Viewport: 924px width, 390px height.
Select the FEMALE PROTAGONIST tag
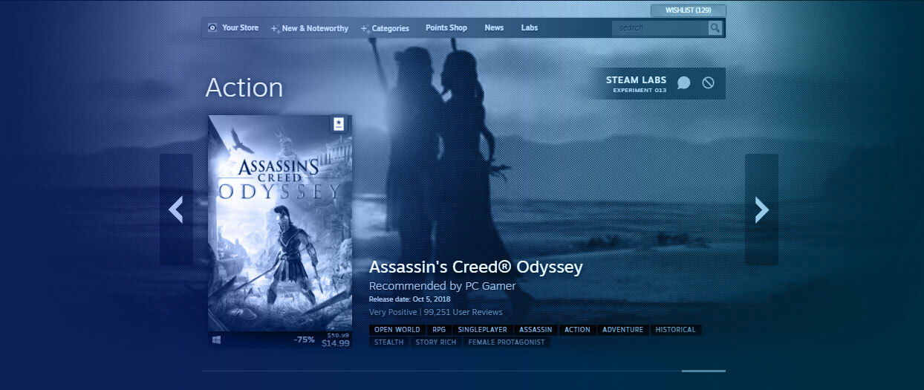[x=507, y=342]
